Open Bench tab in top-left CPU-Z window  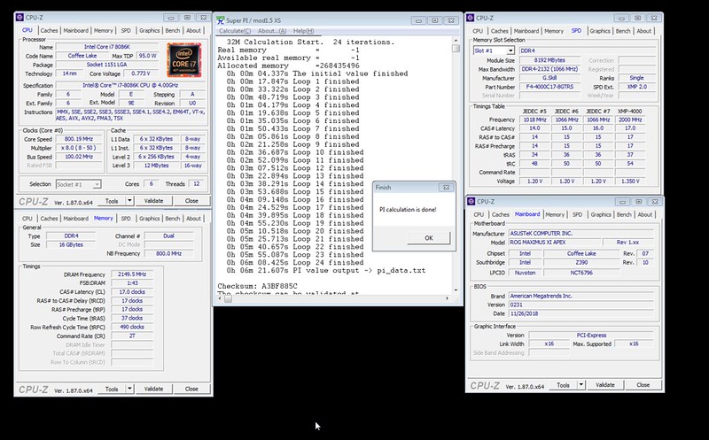point(172,31)
